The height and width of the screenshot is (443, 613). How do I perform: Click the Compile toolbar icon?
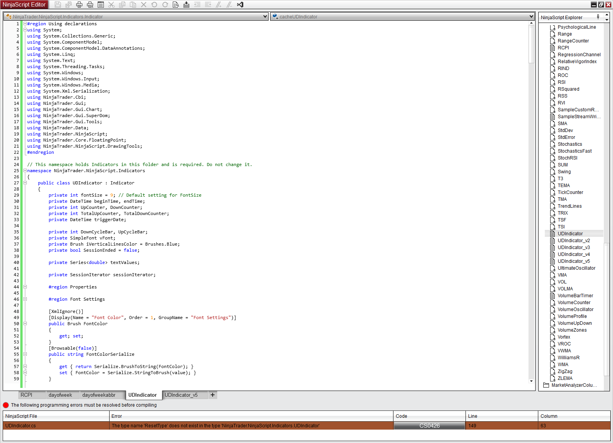(x=187, y=5)
